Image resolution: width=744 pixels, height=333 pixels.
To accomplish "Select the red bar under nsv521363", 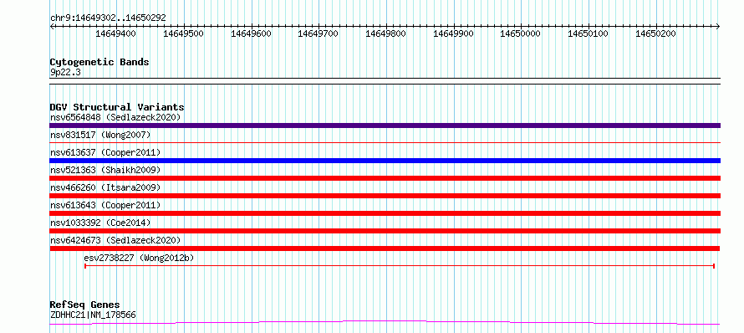I will (385, 178).
